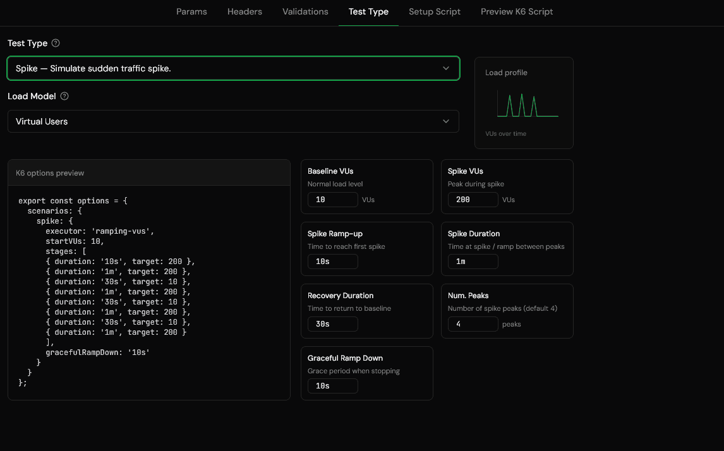The width and height of the screenshot is (724, 451).
Task: Edit the Spike Duration value
Action: tap(473, 261)
